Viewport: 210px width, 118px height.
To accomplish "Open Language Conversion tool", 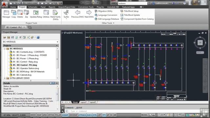I will tap(106, 15).
